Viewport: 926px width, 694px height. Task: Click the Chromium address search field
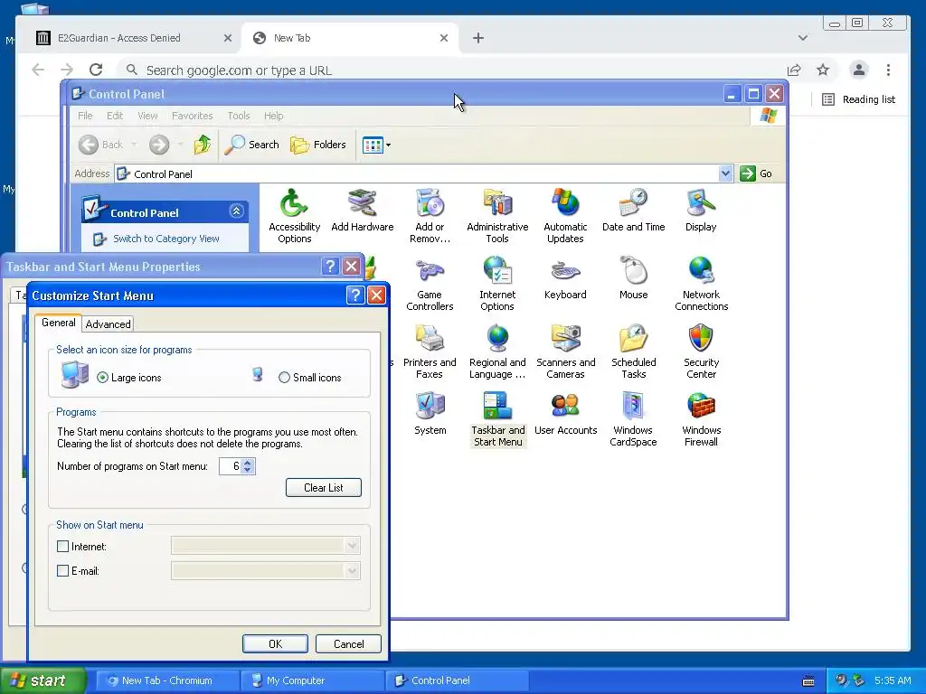455,70
